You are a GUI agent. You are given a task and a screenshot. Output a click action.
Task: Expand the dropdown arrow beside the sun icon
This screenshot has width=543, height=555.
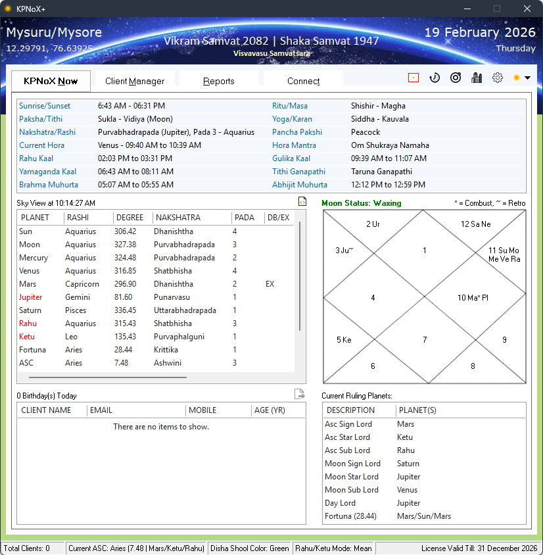point(527,78)
